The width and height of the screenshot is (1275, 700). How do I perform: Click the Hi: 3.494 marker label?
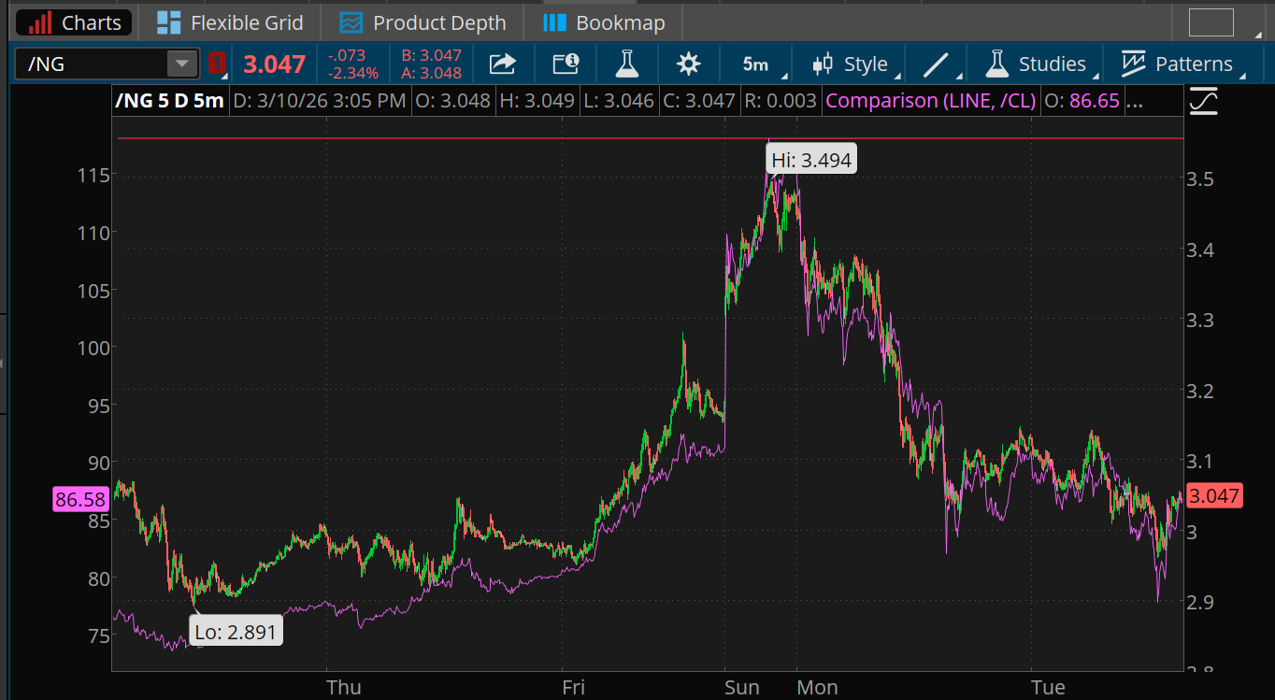(809, 158)
